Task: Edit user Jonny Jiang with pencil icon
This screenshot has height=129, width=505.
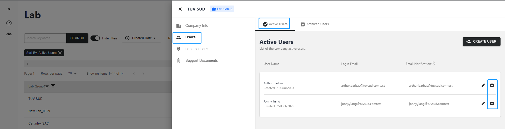Action: point(483,104)
